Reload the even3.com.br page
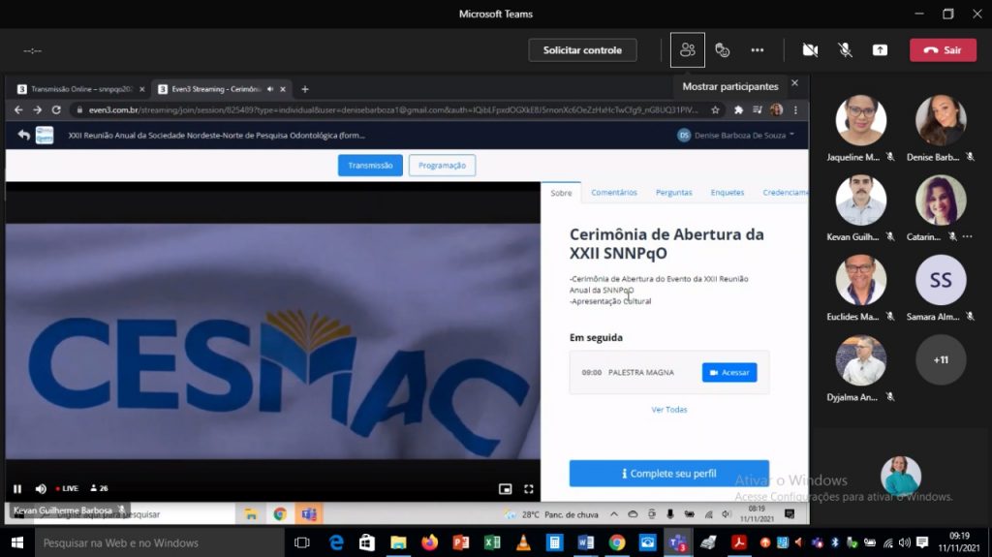Screen dimensions: 992x557 (x=56, y=110)
